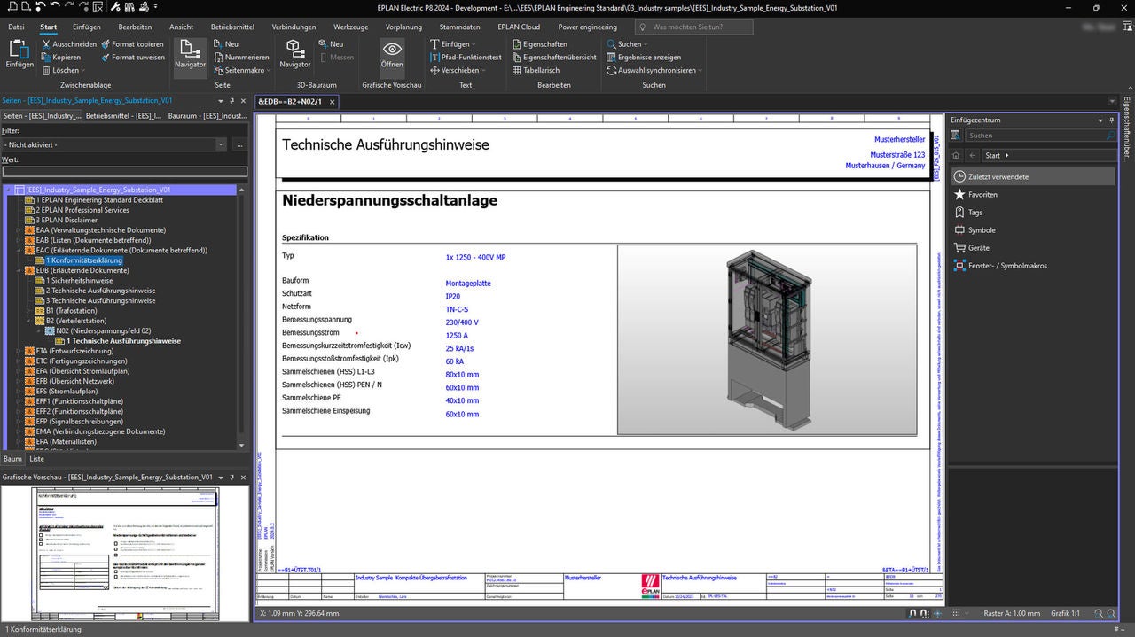Click the Wert input field
1135x637 pixels.
click(125, 172)
